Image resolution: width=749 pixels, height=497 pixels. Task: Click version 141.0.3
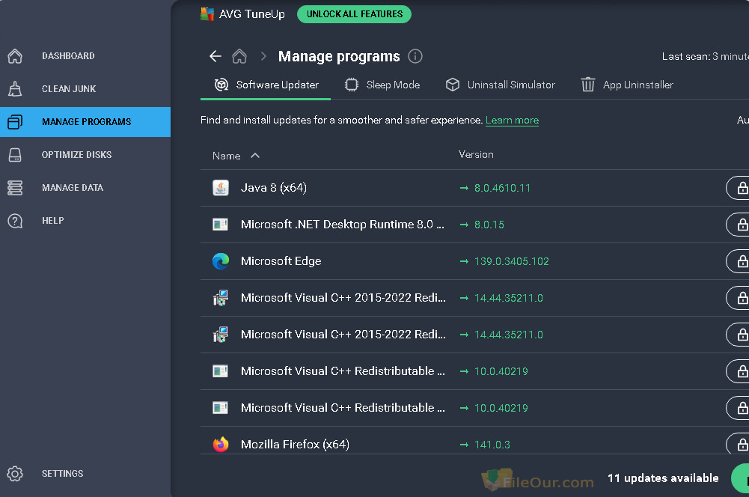pos(492,445)
